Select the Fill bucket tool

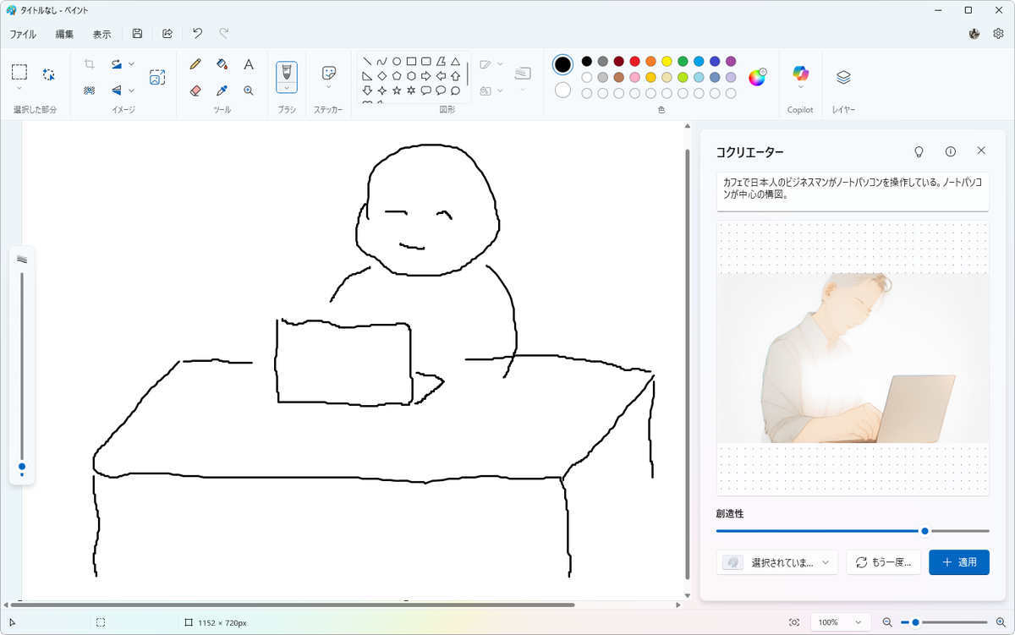click(222, 64)
